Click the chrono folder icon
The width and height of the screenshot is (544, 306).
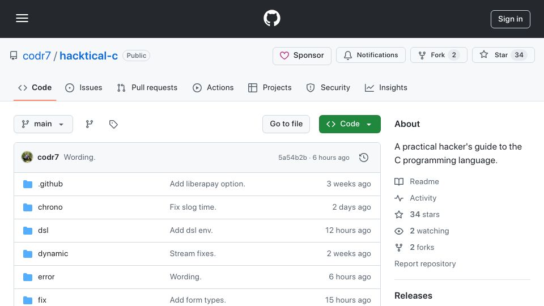pyautogui.click(x=28, y=207)
